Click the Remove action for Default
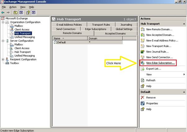 click(x=151, y=98)
